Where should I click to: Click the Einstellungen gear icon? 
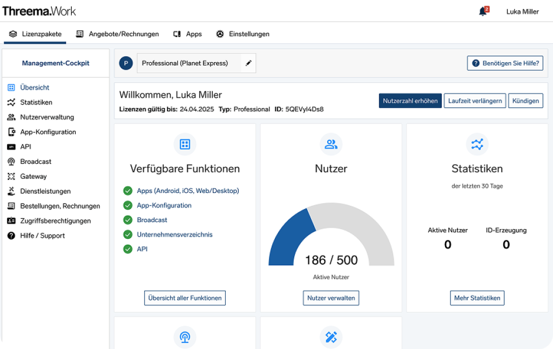220,34
